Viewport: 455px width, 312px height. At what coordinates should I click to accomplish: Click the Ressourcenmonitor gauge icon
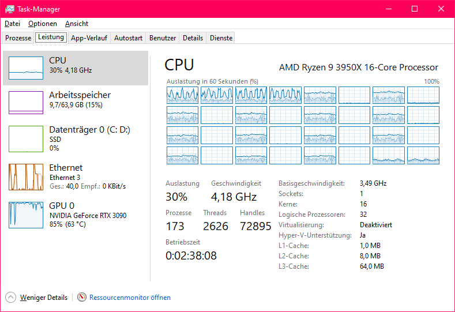pos(82,297)
